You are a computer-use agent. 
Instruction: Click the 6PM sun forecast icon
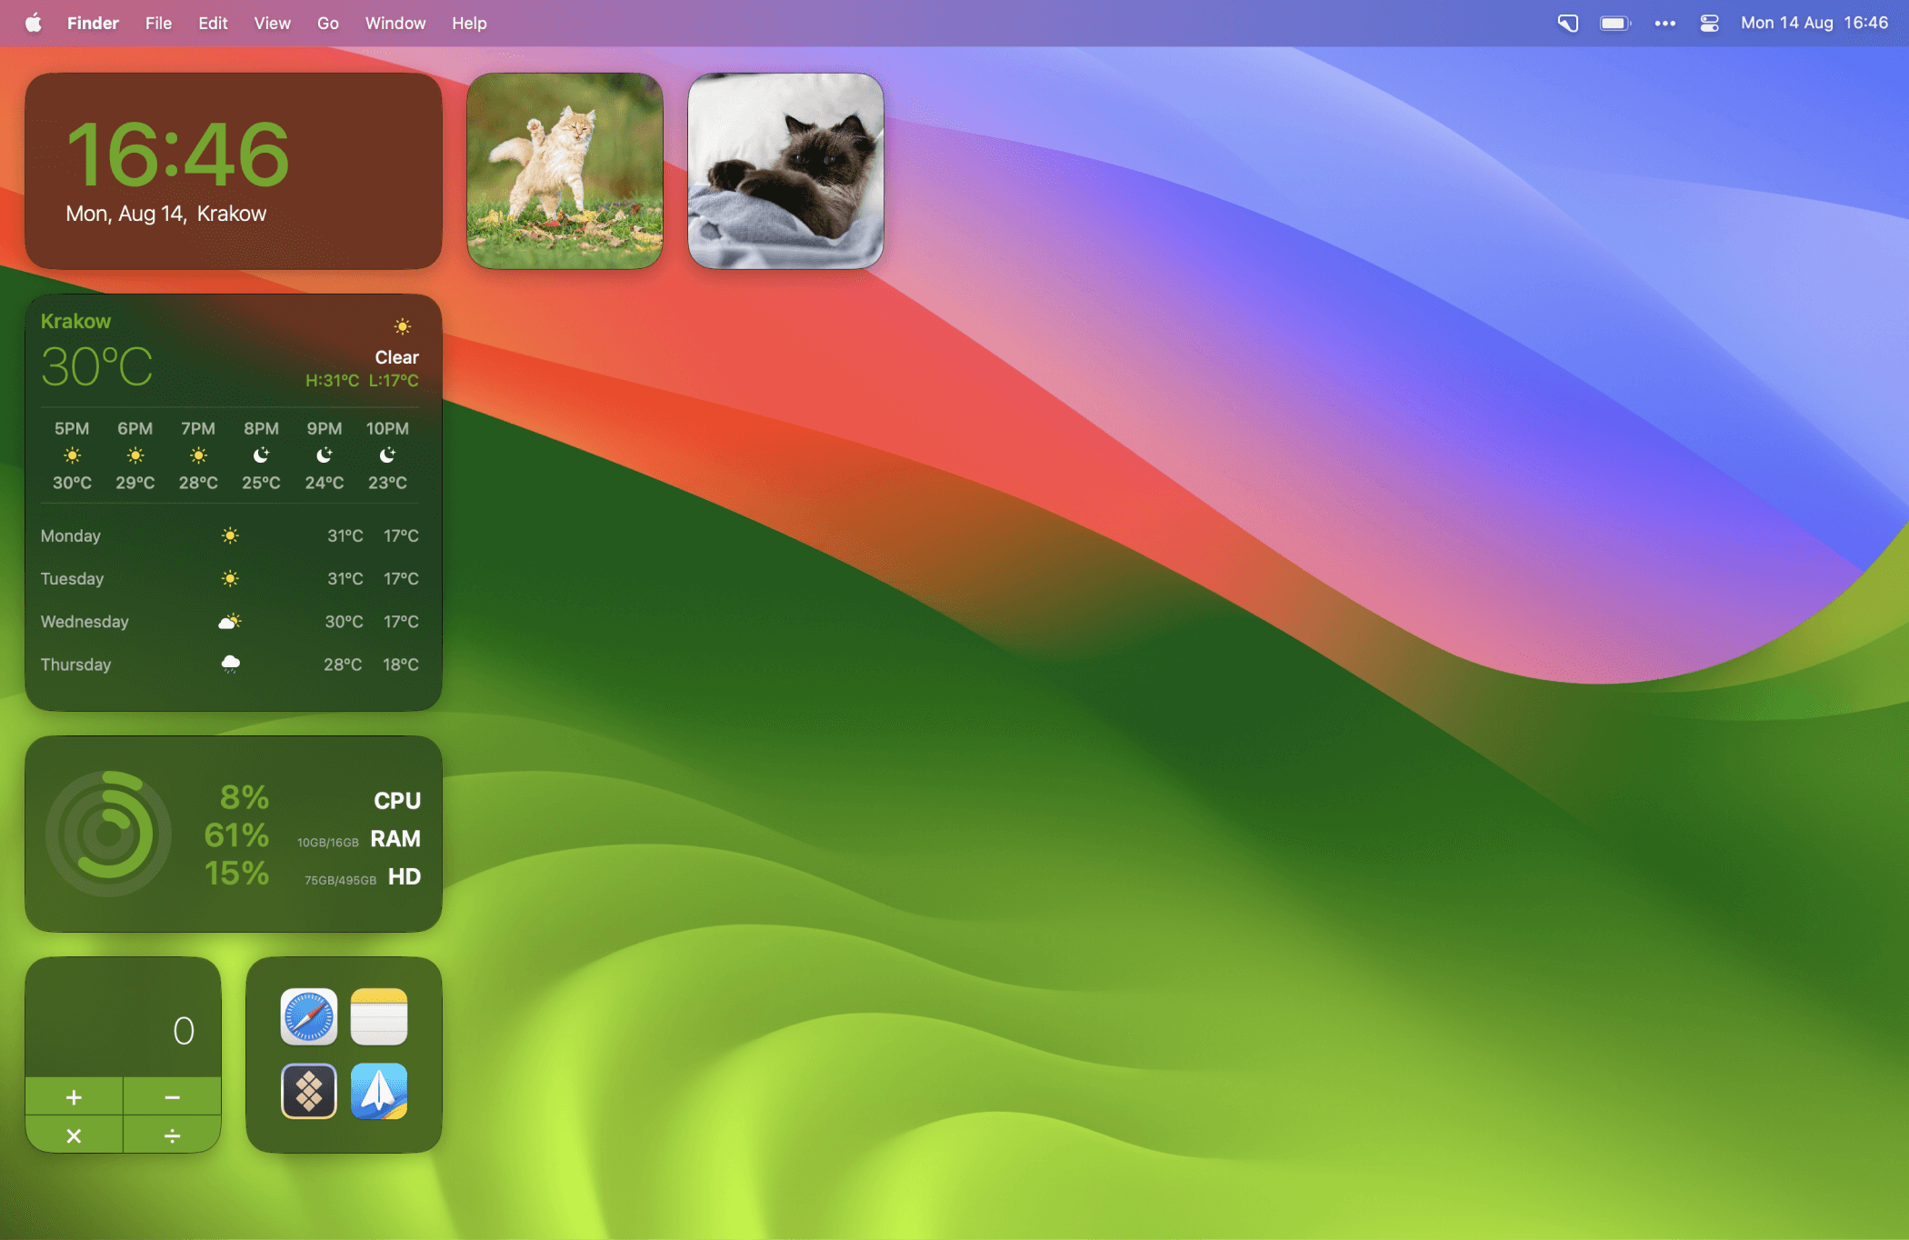(135, 455)
